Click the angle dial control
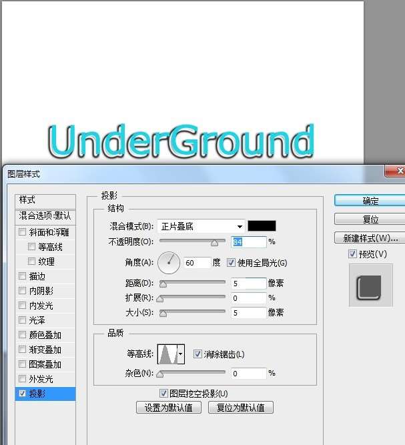 point(169,263)
